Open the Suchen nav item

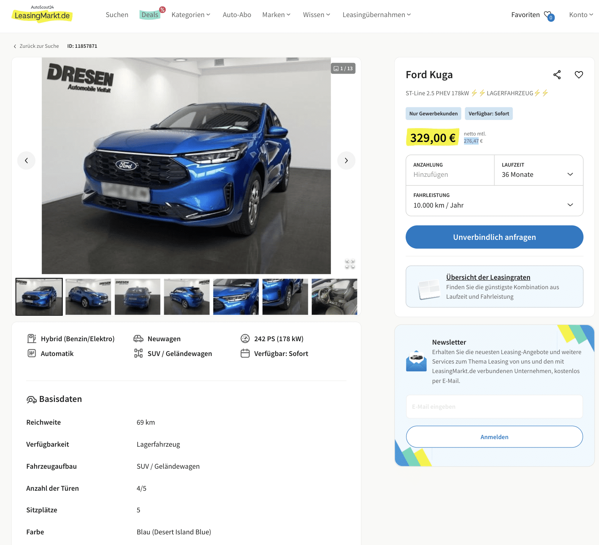click(x=117, y=15)
